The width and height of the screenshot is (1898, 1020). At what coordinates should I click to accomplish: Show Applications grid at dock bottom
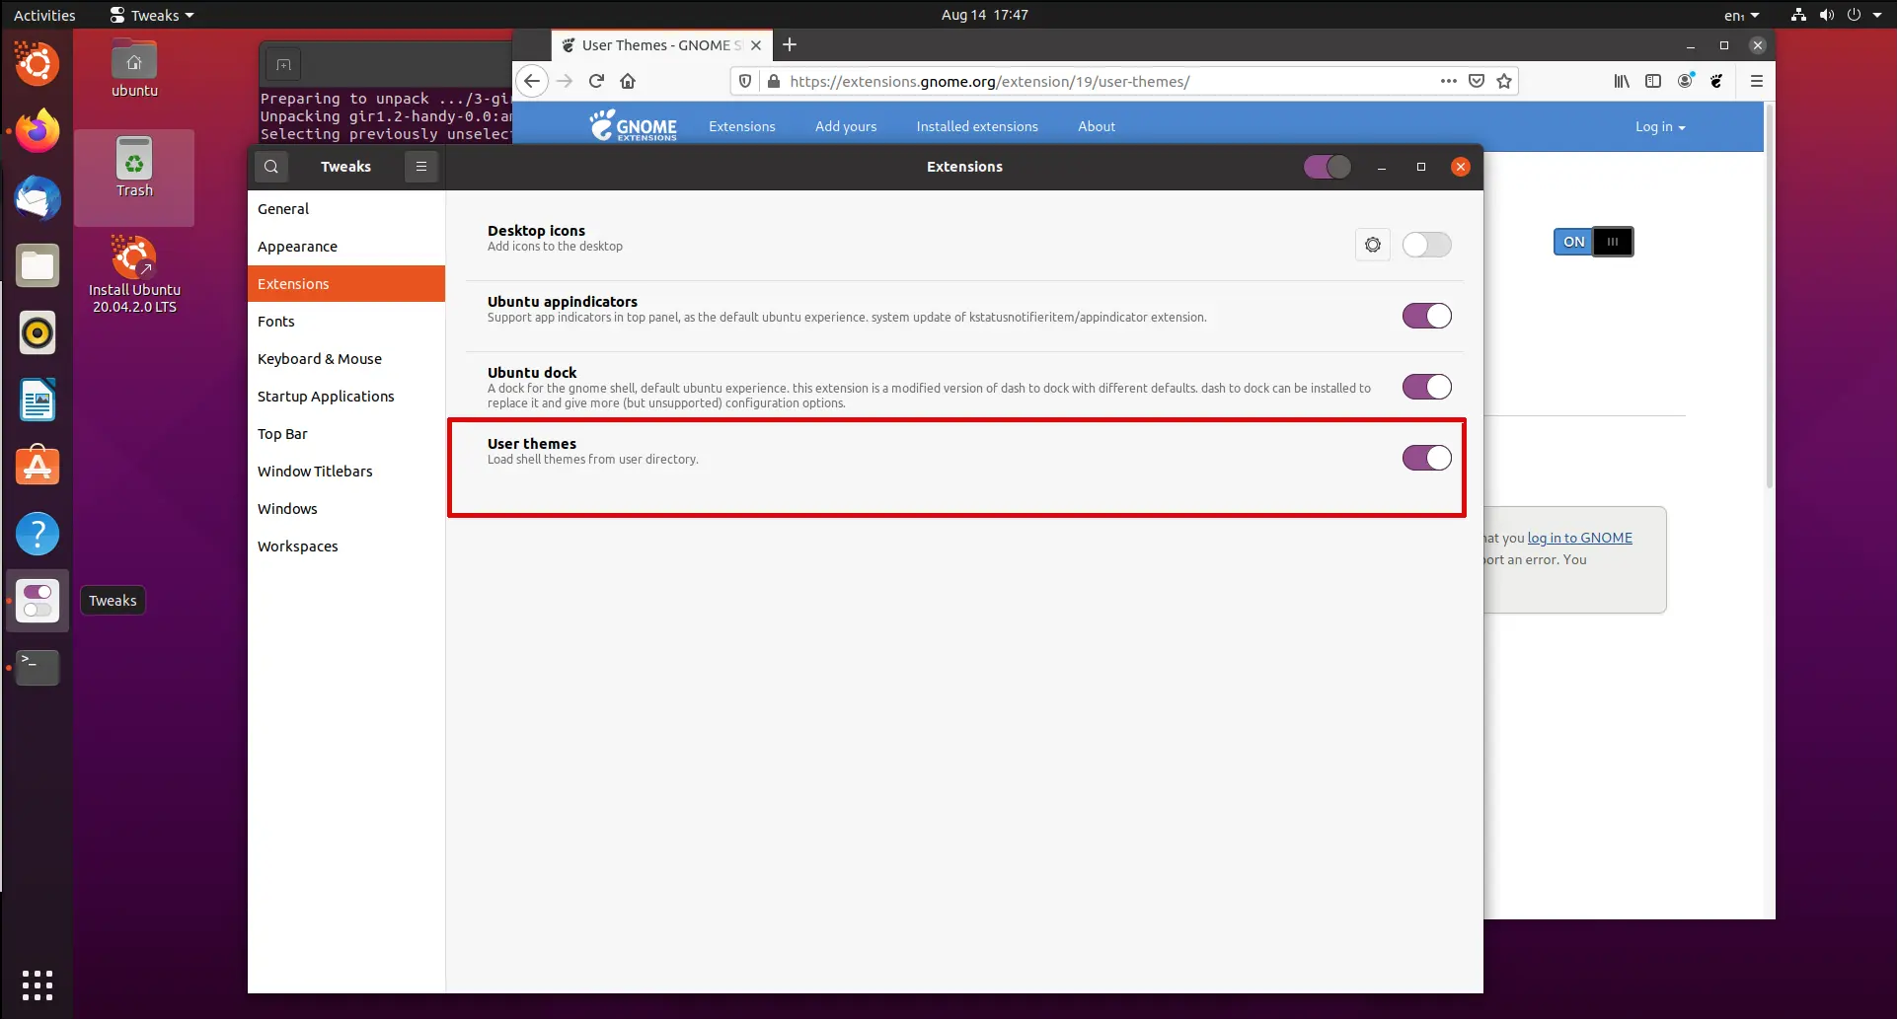[38, 984]
